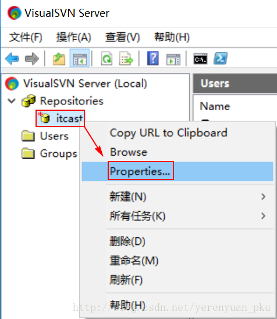Expand the 新建(N) submenu arrow
Image resolution: width=277 pixels, height=319 pixels.
click(263, 197)
